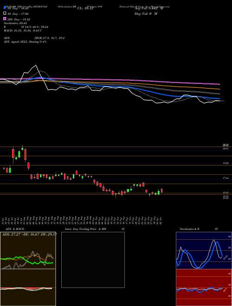Screen dimensions: 232x306
Task: Click the white 50 Day legend swatch
Action: tap(5, 13)
